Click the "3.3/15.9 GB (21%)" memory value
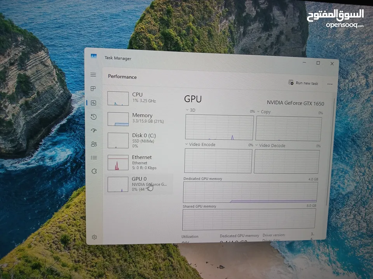Viewport: 373px width, 279px height. (x=148, y=121)
